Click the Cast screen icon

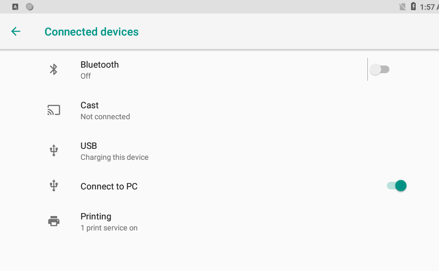point(53,110)
